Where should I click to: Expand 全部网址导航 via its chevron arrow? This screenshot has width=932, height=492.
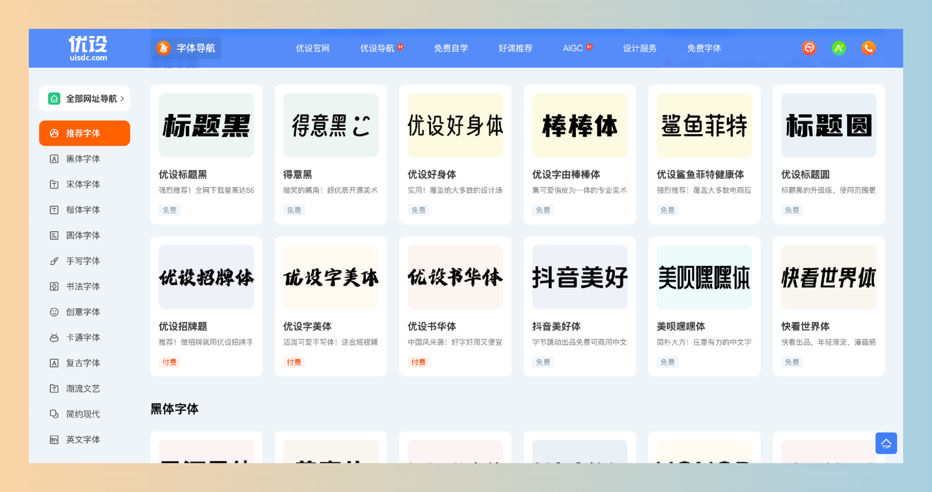coord(122,99)
